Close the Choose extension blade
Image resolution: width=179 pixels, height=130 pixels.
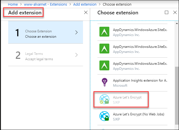click(x=175, y=12)
